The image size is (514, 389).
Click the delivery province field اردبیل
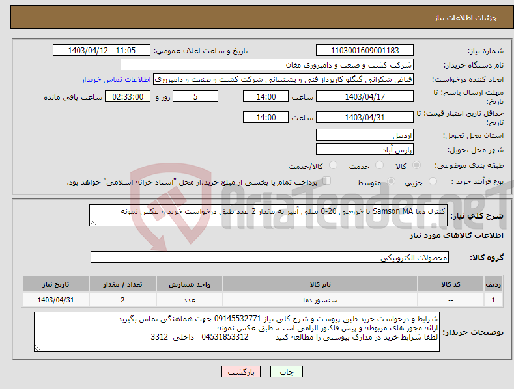[365, 135]
